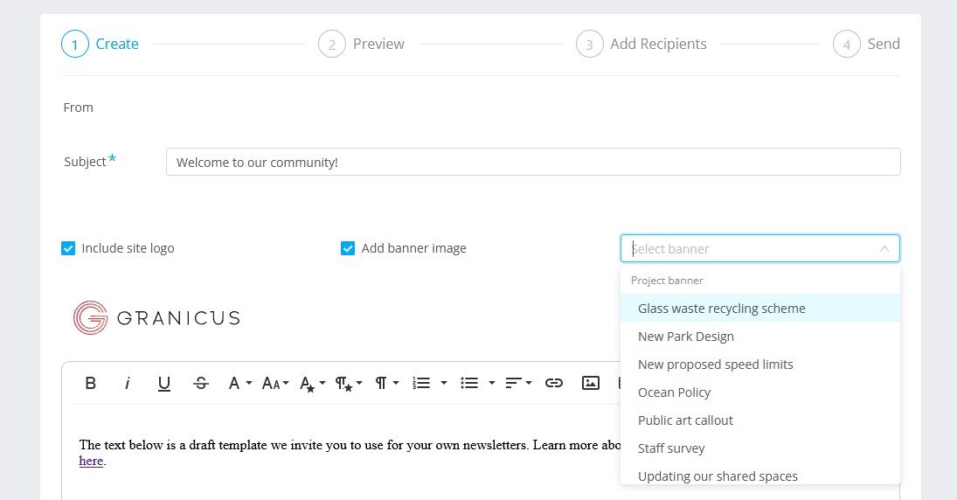
Task: Go to the Create step
Action: [101, 44]
